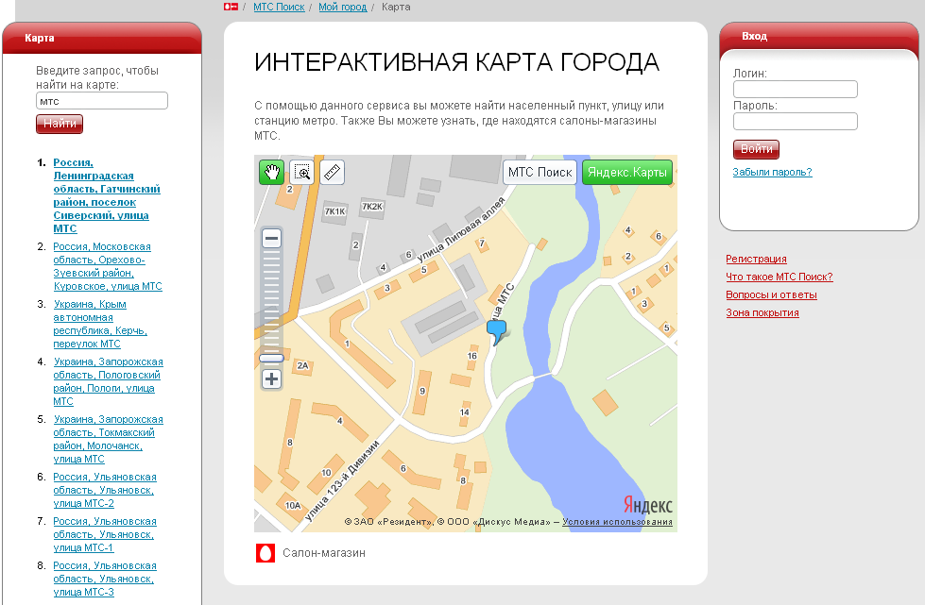Image resolution: width=925 pixels, height=605 pixels.
Task: Select the hand pan tool on map
Action: point(271,172)
